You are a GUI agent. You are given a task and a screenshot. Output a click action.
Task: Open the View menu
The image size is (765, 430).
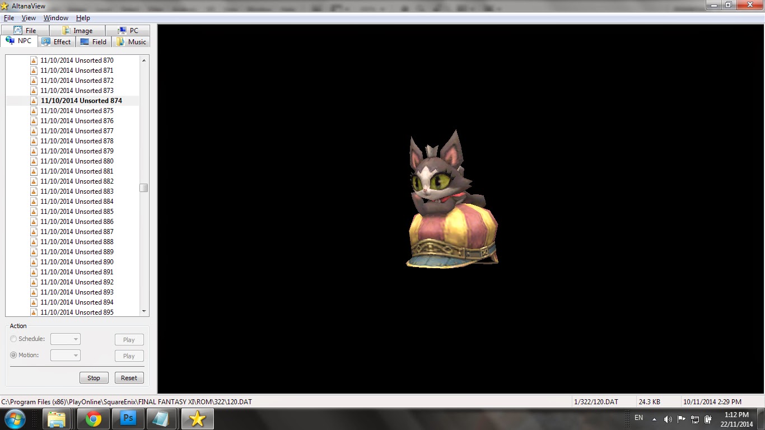tap(29, 18)
